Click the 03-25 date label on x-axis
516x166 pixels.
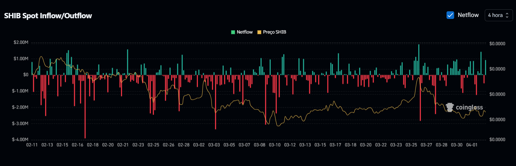[411, 145]
